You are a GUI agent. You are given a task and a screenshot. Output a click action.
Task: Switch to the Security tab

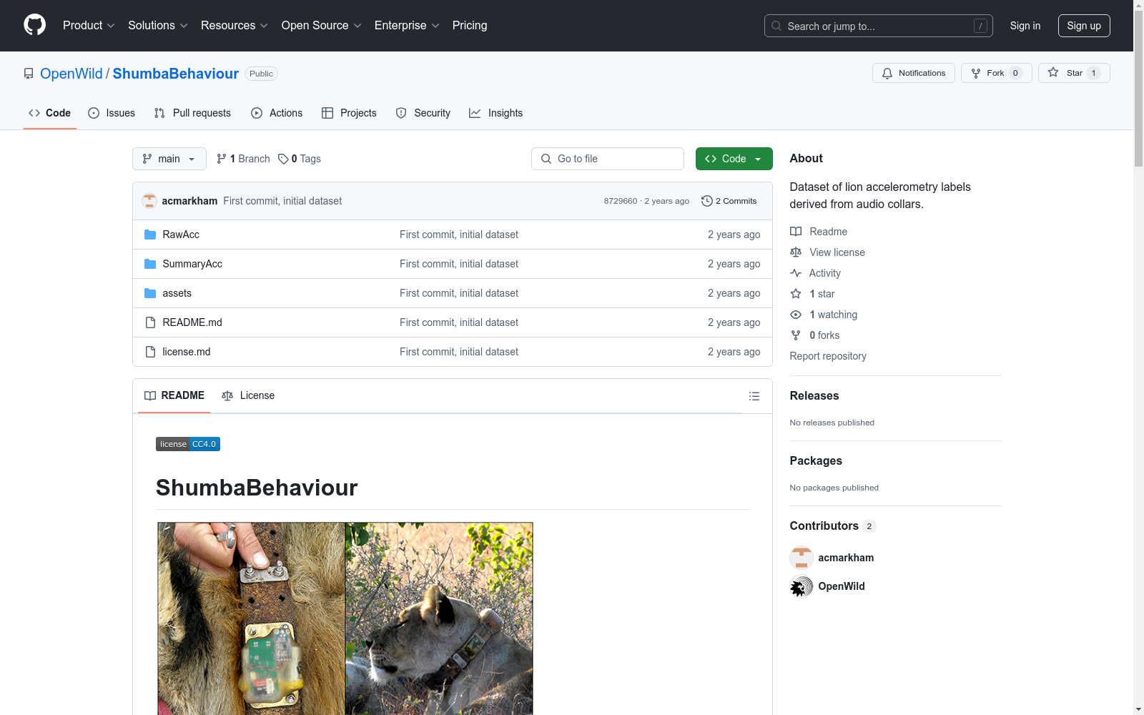[423, 113]
